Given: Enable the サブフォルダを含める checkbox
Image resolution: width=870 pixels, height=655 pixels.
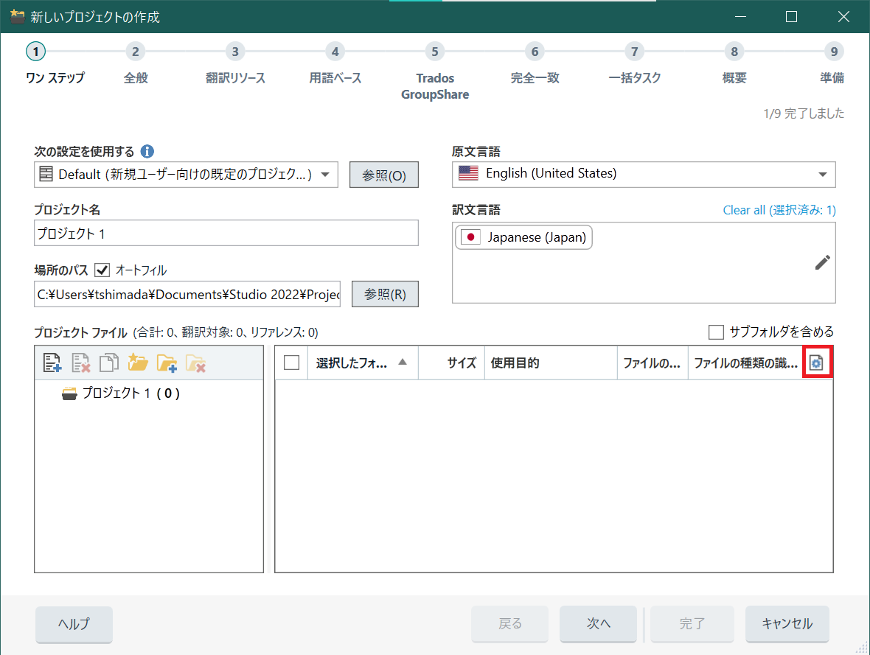Looking at the screenshot, I should coord(715,332).
